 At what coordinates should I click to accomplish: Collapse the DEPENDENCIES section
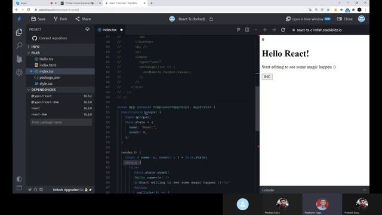[61, 90]
